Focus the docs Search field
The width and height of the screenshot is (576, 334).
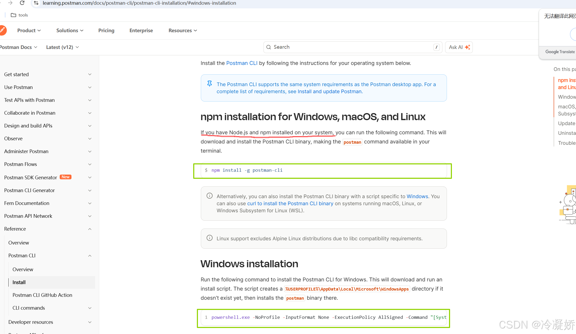point(353,47)
